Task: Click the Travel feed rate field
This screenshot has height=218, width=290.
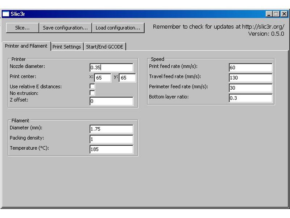Action: tap(250, 78)
